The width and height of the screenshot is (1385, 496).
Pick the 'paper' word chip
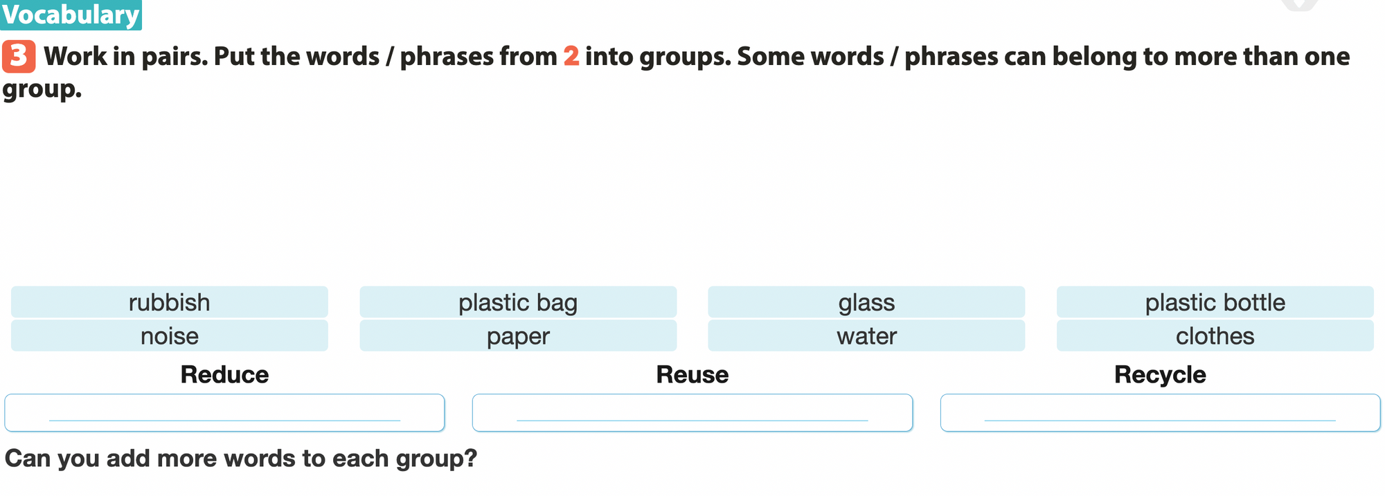click(518, 336)
